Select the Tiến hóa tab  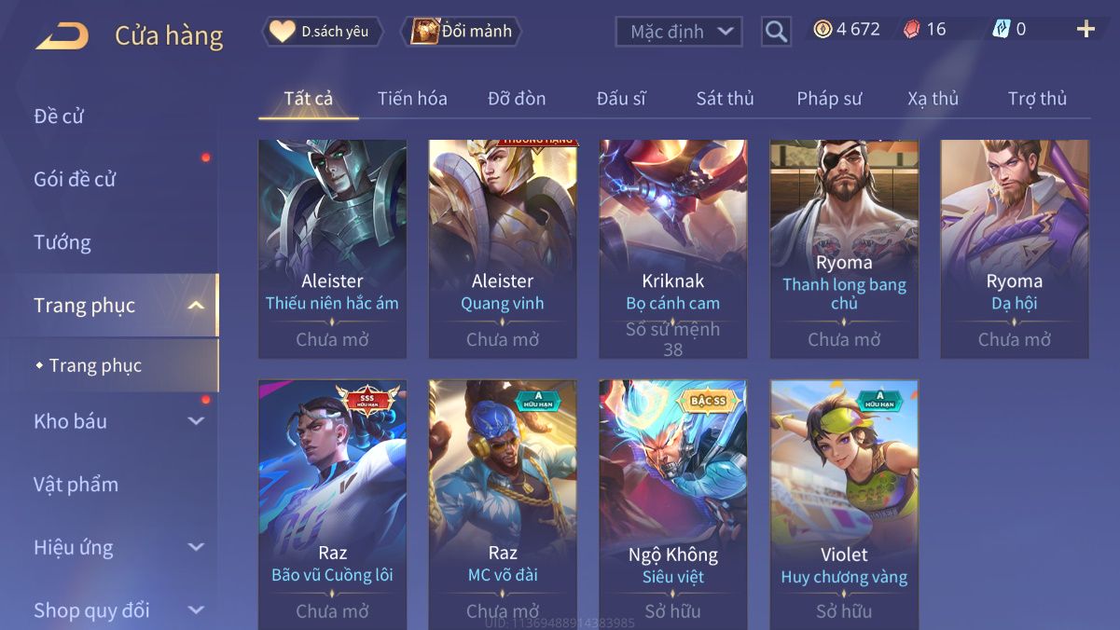click(x=412, y=99)
